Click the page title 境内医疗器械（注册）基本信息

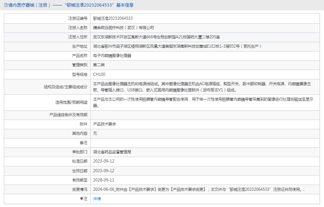click(71, 5)
